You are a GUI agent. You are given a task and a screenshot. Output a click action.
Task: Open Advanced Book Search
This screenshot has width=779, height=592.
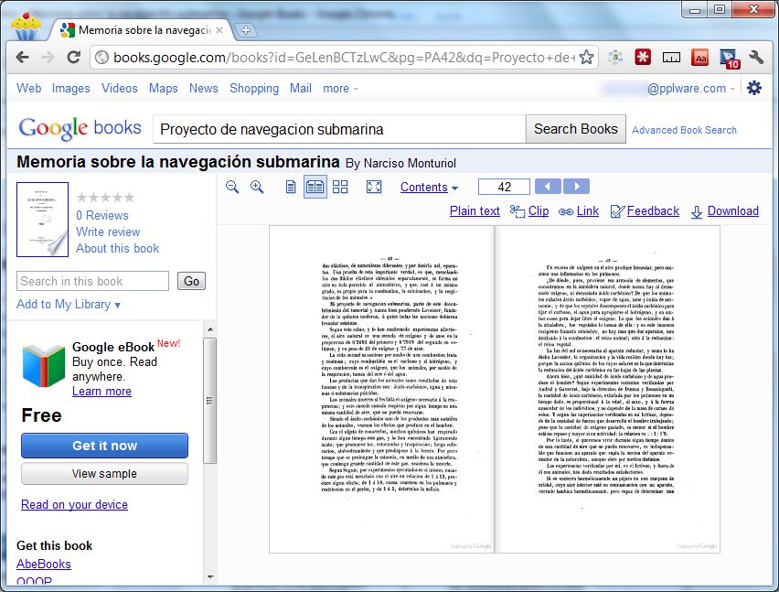[x=684, y=130]
